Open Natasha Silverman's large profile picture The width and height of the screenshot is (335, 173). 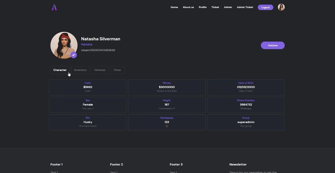pos(64,45)
